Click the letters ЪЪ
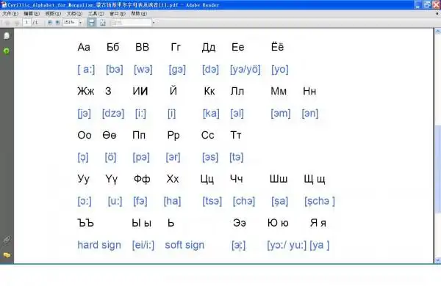The width and height of the screenshot is (441, 286). click(85, 223)
